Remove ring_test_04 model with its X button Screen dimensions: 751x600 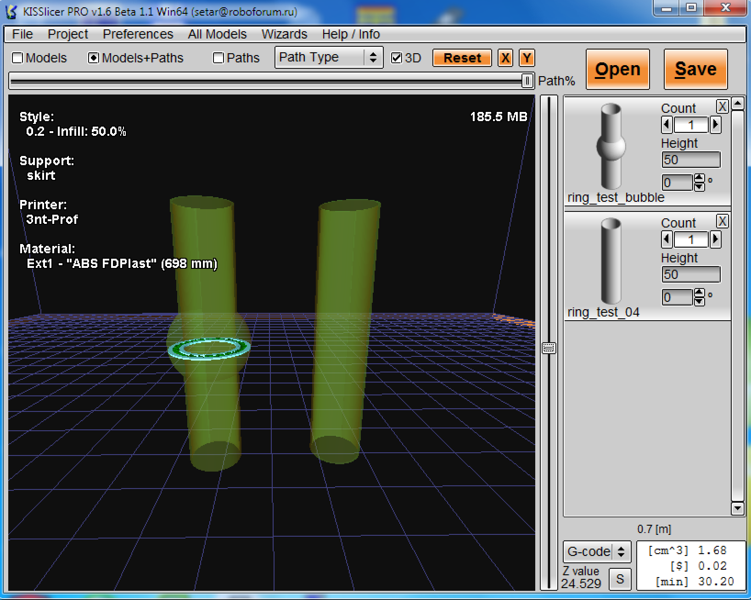tap(722, 221)
